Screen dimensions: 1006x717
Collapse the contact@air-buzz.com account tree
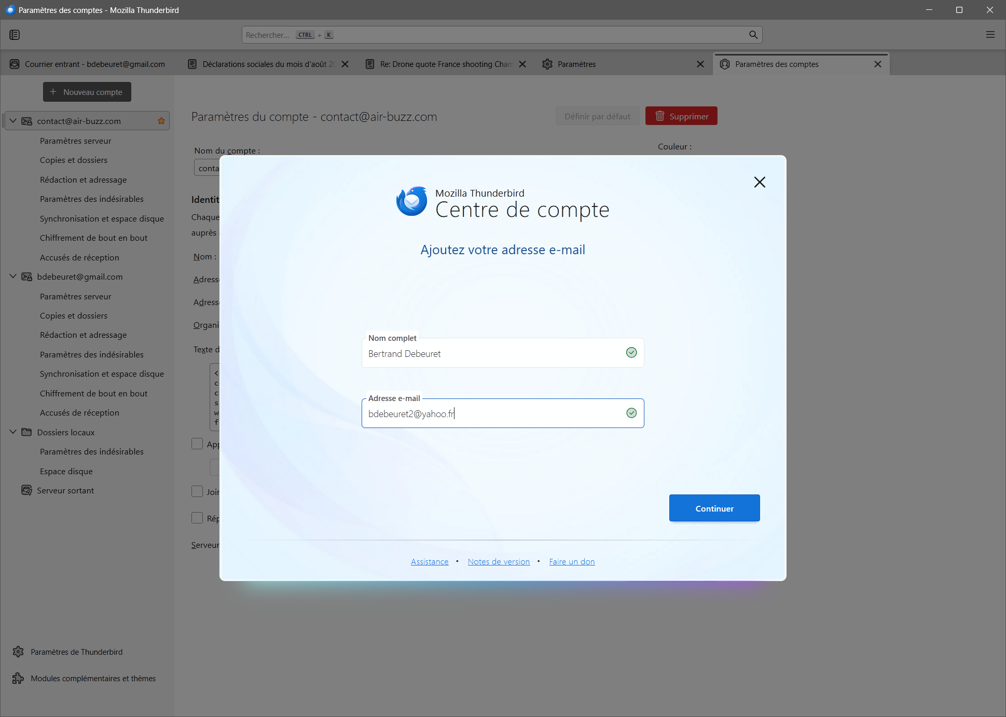pyautogui.click(x=13, y=121)
